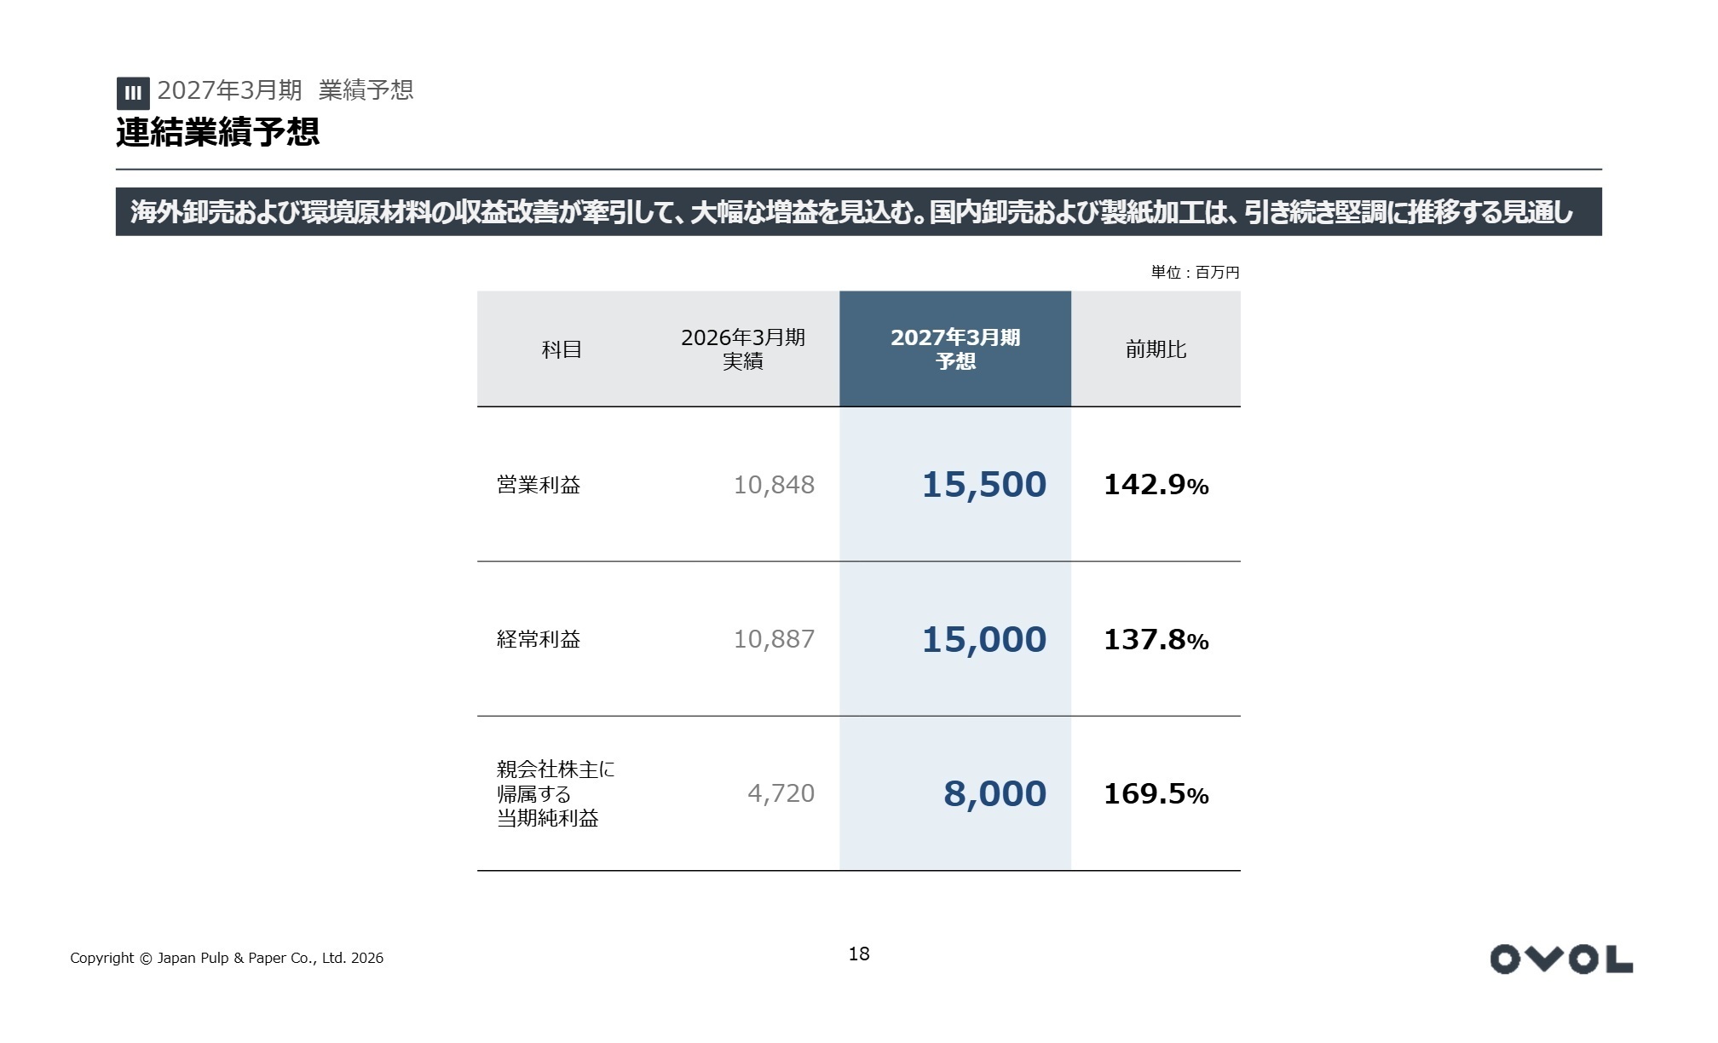1718x1043 pixels.
Task: Click the unit label 単位：百万円
Action: coord(1195,273)
